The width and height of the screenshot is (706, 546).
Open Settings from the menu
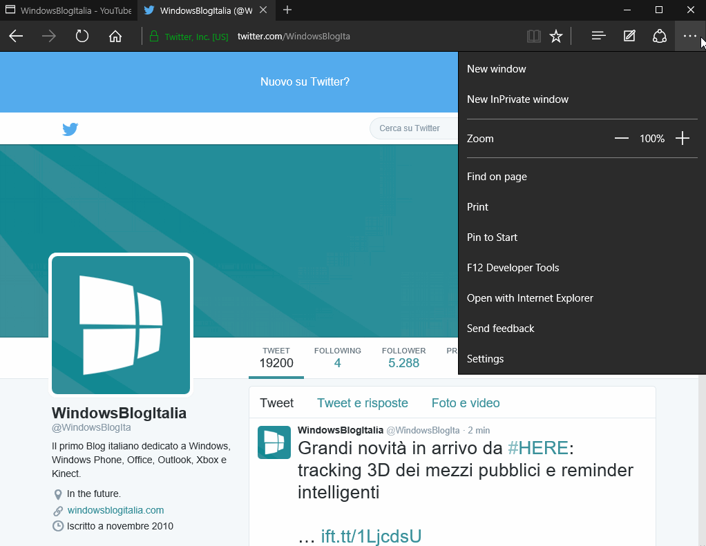pyautogui.click(x=582, y=358)
